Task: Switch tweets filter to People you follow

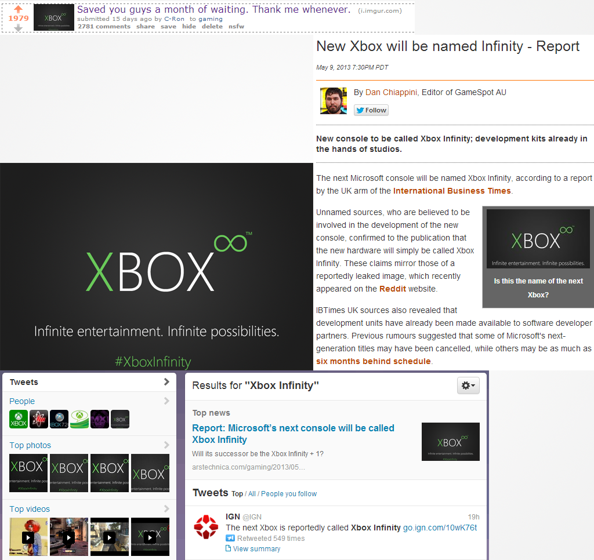Action: [289, 494]
